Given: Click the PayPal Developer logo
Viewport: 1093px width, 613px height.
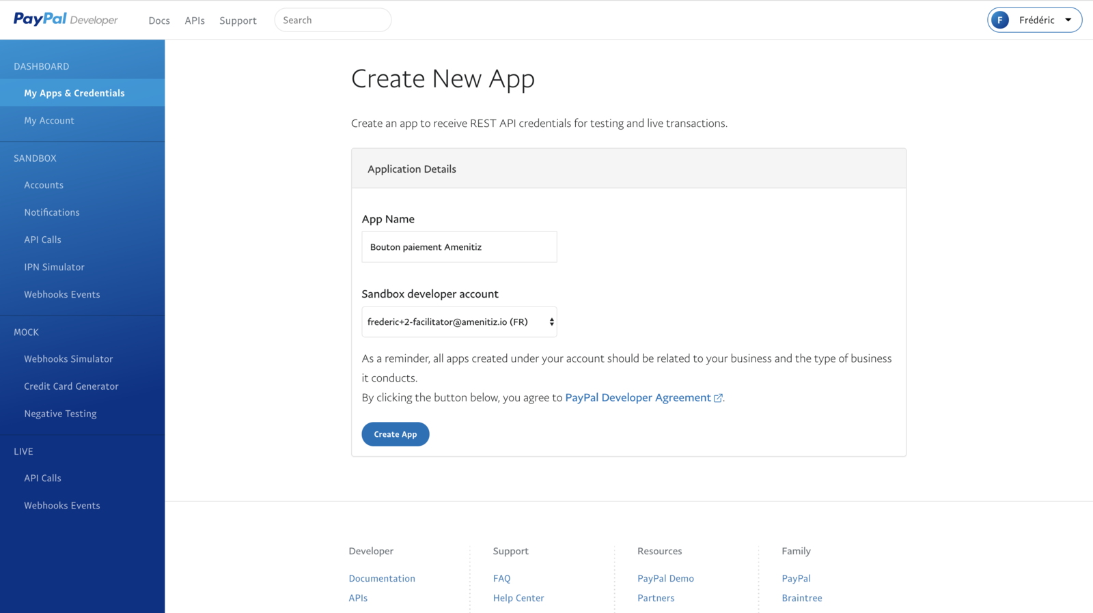Looking at the screenshot, I should [x=66, y=19].
